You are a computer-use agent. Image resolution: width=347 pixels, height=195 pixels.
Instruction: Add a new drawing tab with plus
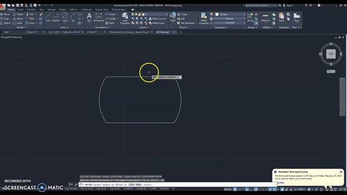click(181, 32)
